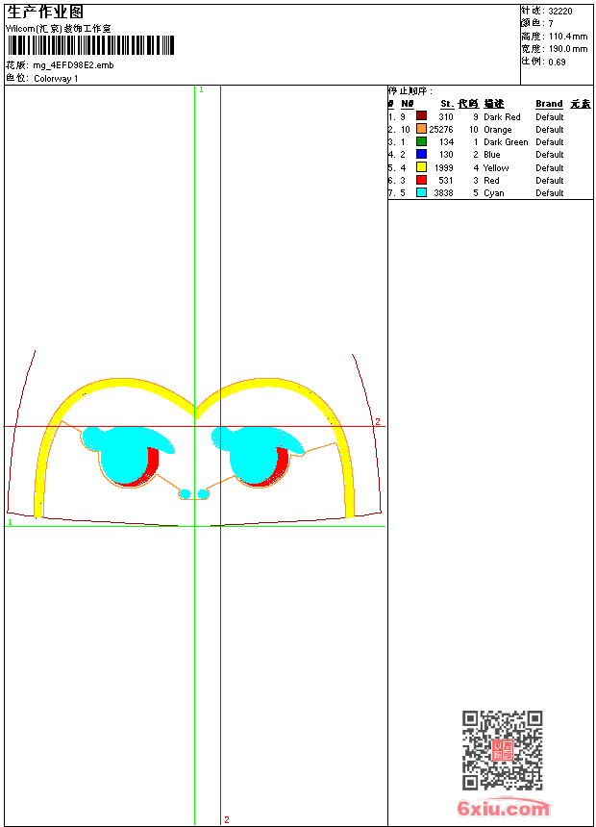Screen dimensions: 596x827
Task: Click the left cyan eye shape
Action: (x=126, y=455)
